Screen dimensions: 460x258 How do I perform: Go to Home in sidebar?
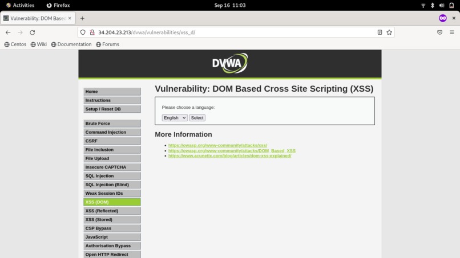click(x=112, y=92)
